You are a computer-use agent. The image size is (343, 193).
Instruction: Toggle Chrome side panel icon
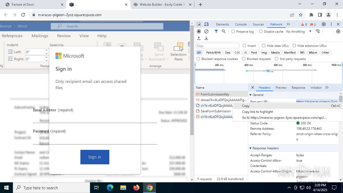click(x=320, y=15)
